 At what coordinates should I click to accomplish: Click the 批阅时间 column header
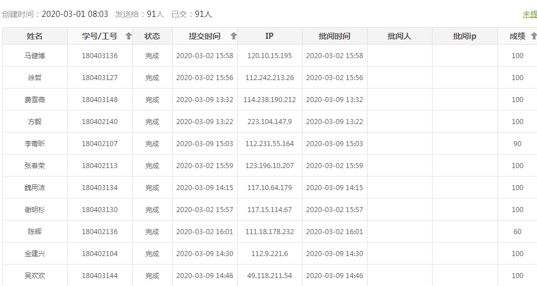(x=334, y=36)
